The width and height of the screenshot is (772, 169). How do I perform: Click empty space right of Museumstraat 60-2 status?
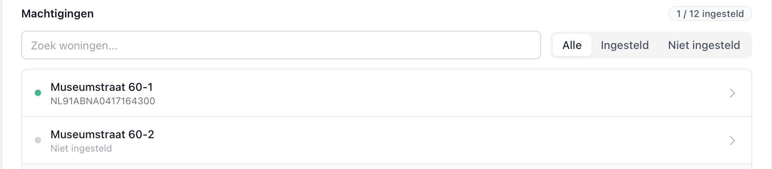395,148
